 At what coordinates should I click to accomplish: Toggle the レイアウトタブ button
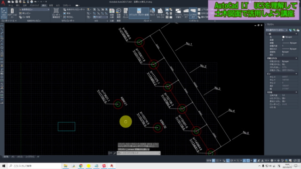pos(193,13)
